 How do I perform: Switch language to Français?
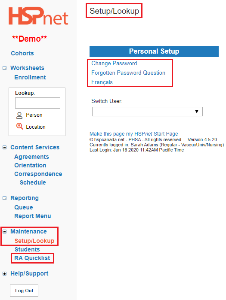click(102, 82)
